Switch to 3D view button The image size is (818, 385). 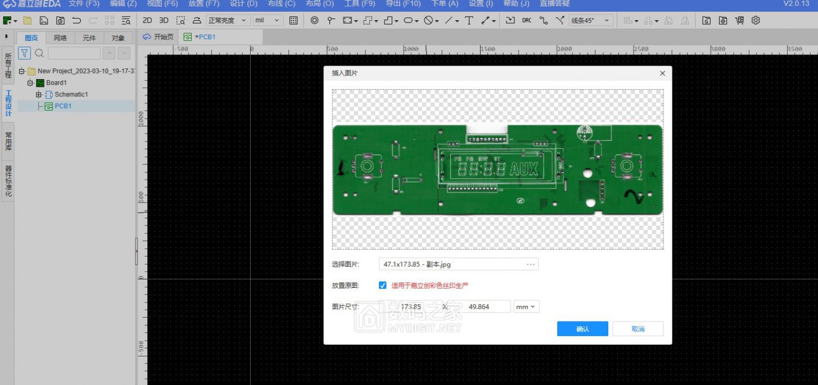(x=164, y=20)
